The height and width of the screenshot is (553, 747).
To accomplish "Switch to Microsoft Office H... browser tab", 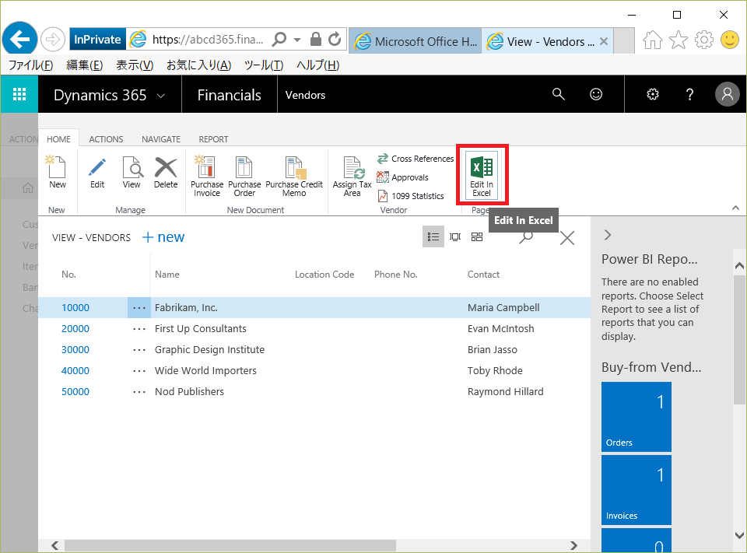I will 416,41.
